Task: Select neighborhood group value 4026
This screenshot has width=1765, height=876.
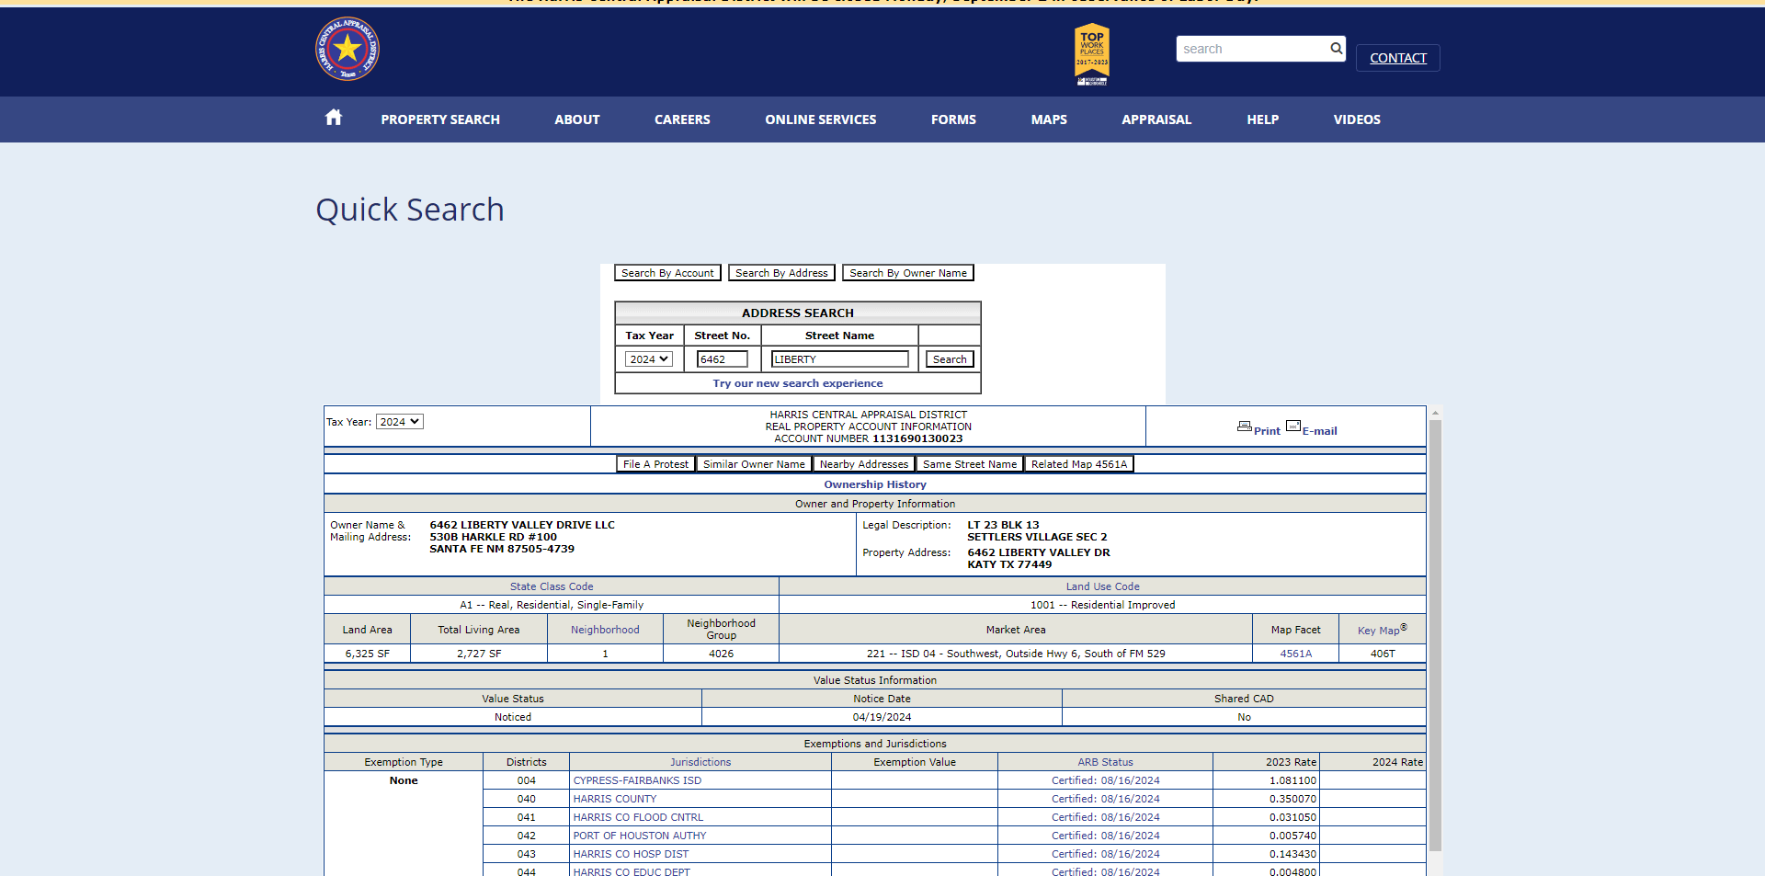Action: [x=721, y=654]
